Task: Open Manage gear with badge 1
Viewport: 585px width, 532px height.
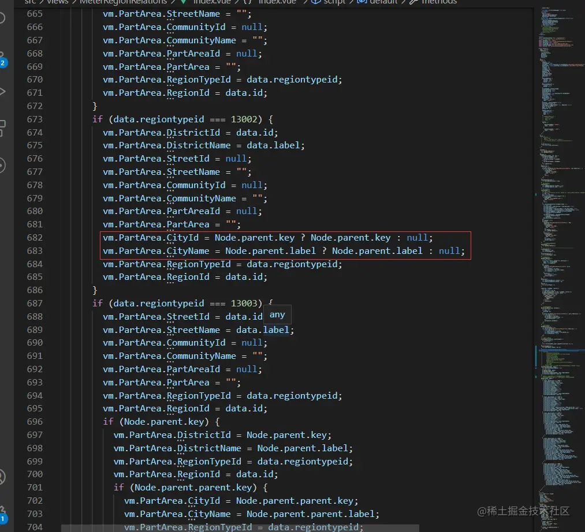Action: click(x=2, y=515)
